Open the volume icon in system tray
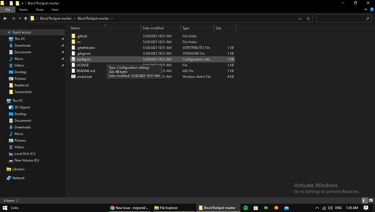Image resolution: width=375 pixels, height=212 pixels. click(x=330, y=208)
